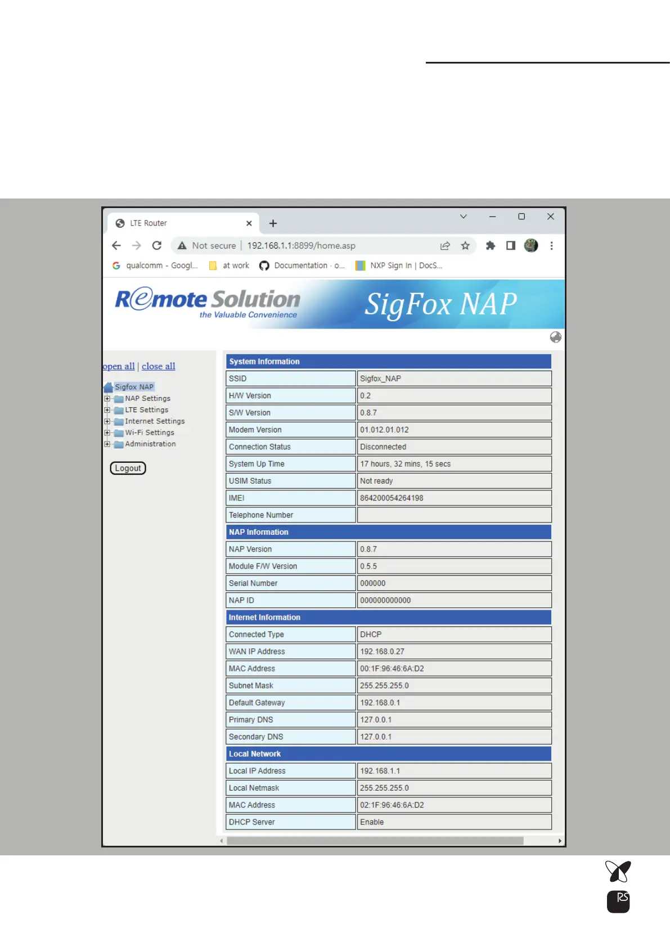Click the browser back arrow
The width and height of the screenshot is (670, 947).
(x=116, y=245)
